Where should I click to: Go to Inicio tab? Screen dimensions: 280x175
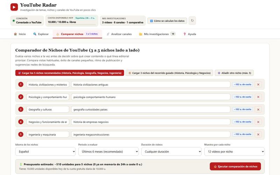point(20,34)
